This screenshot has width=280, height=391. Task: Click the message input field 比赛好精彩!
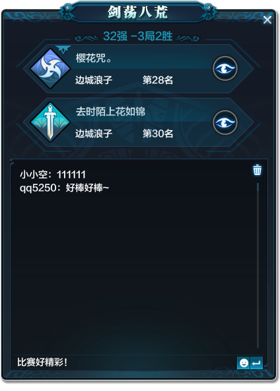click(x=125, y=363)
